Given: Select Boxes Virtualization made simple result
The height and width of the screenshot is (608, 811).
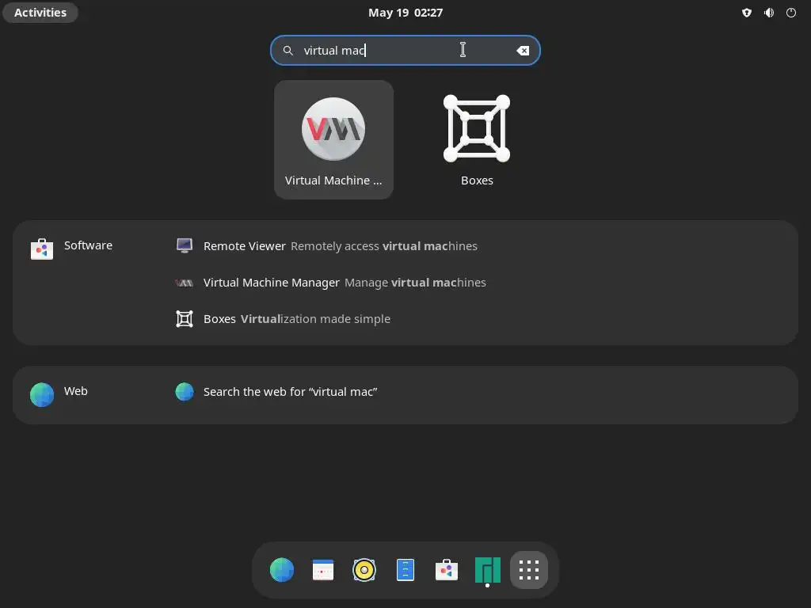Looking at the screenshot, I should click(283, 319).
